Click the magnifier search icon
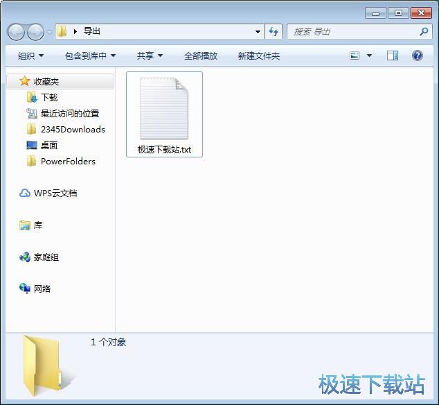Viewport: 439px width, 405px height. 424,31
